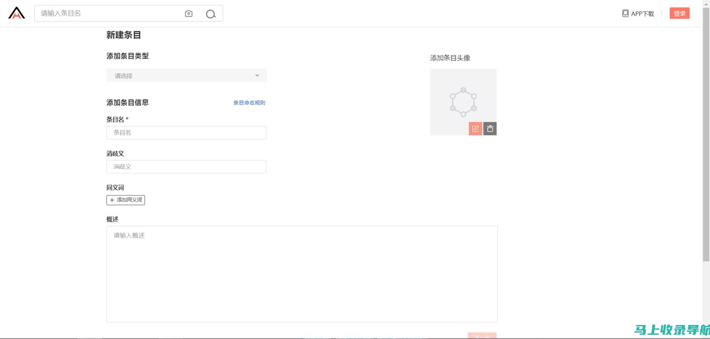710x339 pixels.
Task: Click the entry avatar placeholder image
Action: (463, 102)
